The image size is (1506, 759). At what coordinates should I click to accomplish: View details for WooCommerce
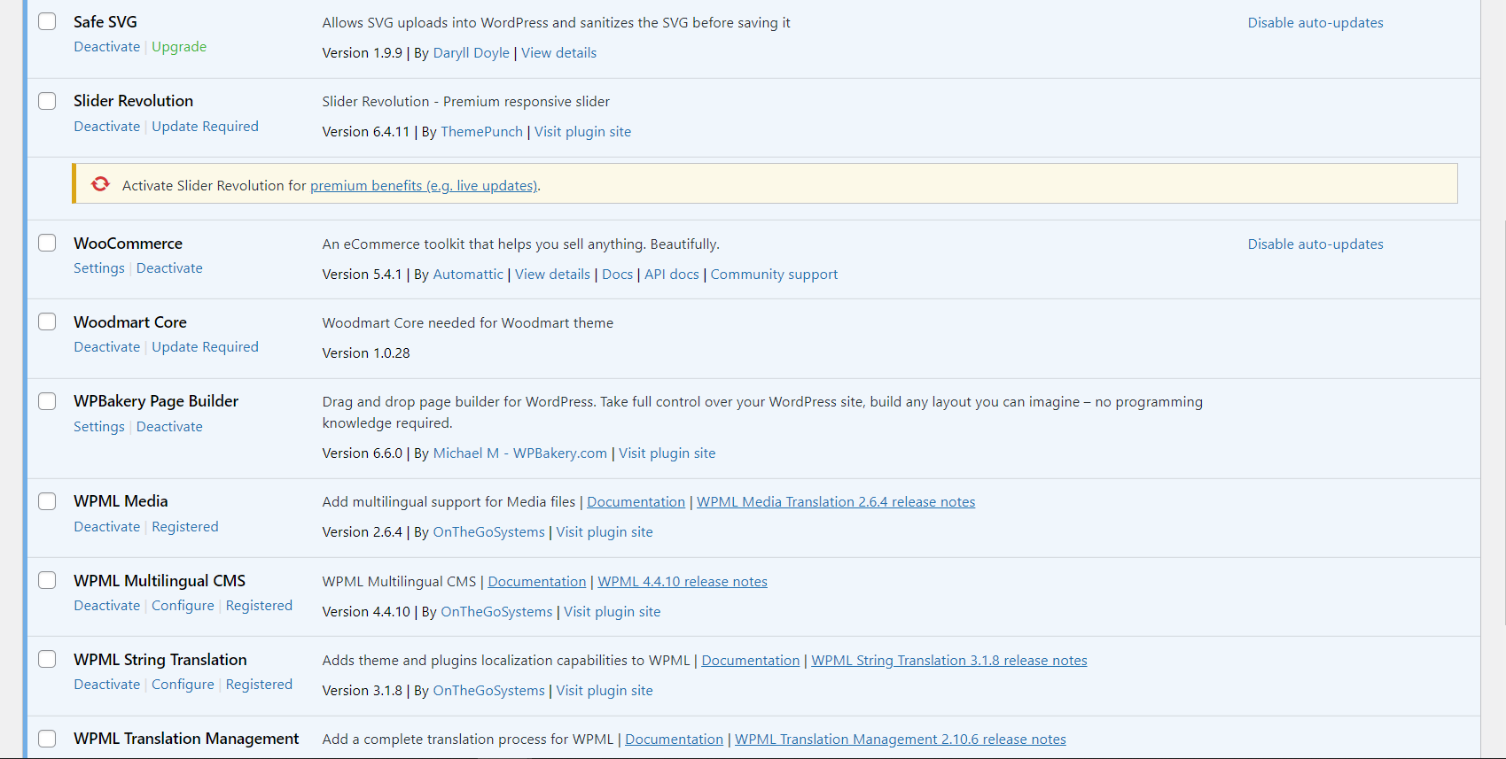coord(552,275)
